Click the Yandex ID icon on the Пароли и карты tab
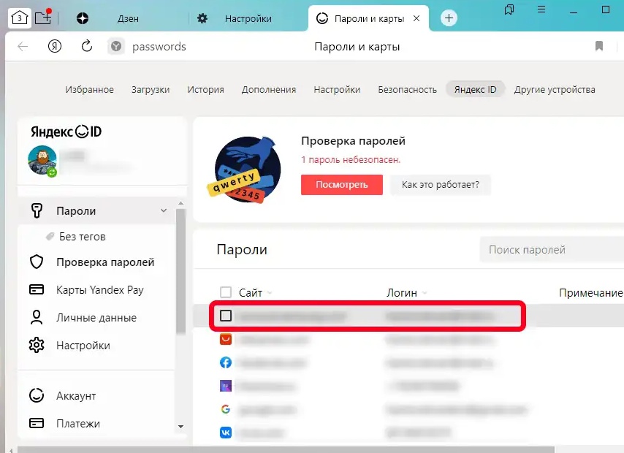Viewport: 624px width, 453px height. pos(322,18)
